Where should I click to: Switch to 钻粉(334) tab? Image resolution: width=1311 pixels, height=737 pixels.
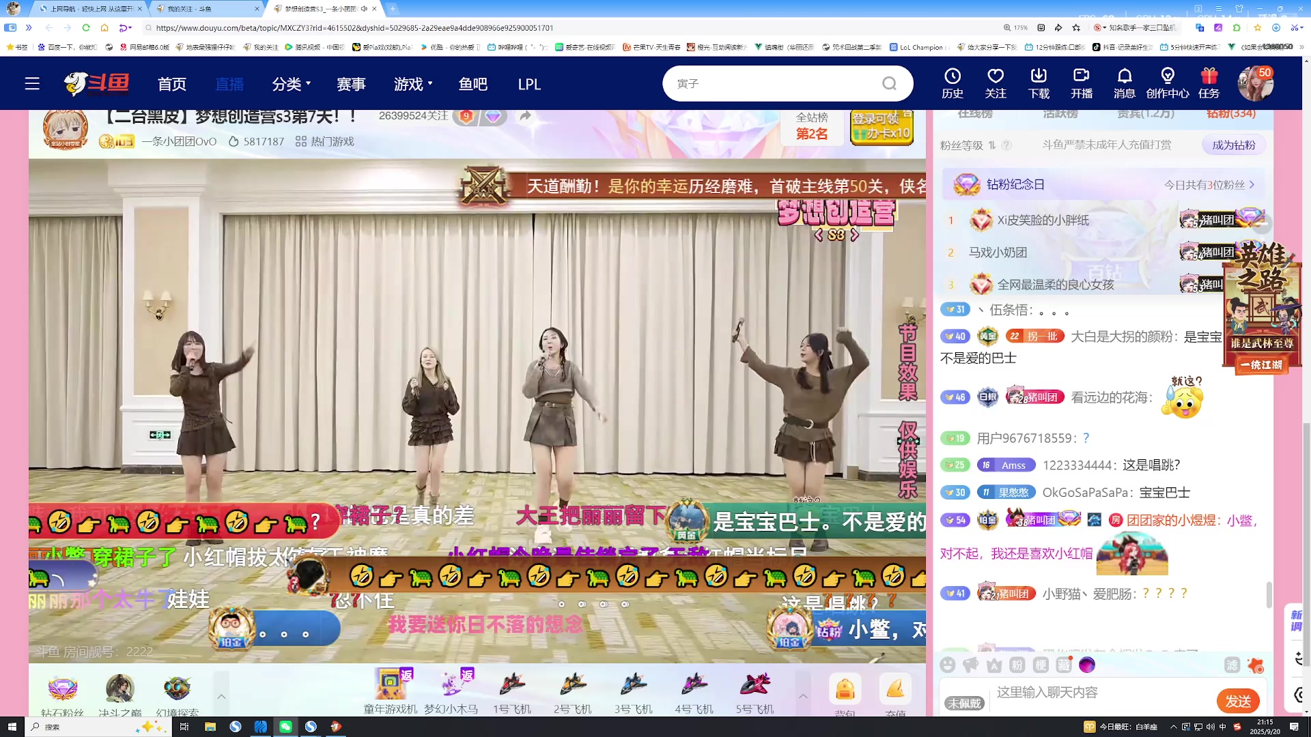[1231, 114]
